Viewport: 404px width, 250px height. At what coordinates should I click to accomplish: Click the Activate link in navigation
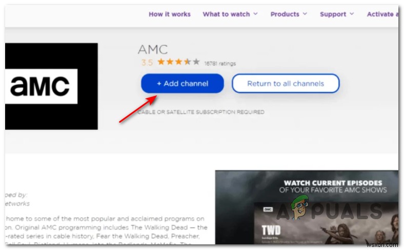[382, 14]
